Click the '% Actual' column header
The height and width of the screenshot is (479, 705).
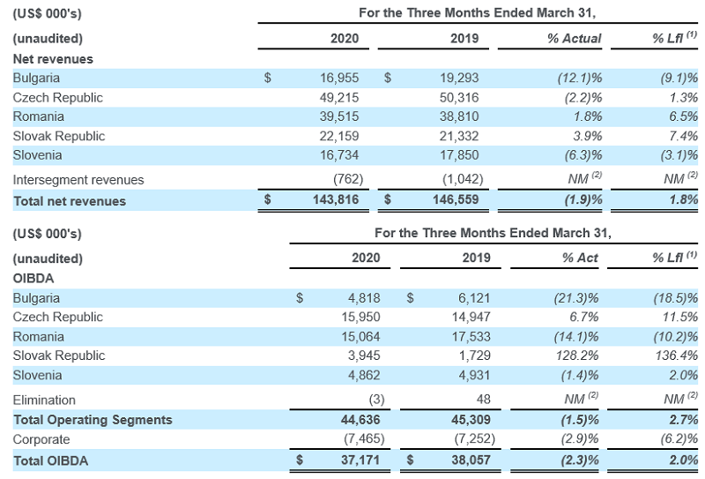click(575, 39)
